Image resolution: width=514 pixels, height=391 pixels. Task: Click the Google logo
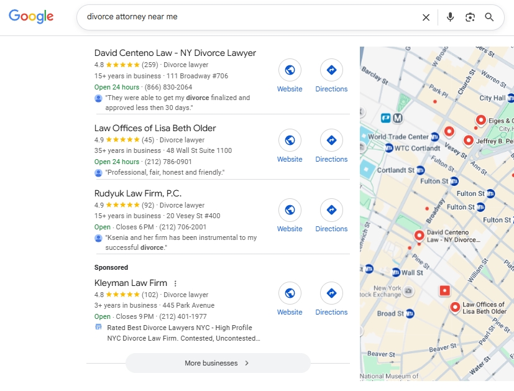[x=31, y=17]
